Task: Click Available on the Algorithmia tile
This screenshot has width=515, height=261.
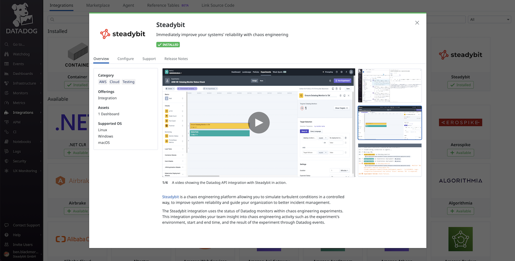Action: pyautogui.click(x=460, y=211)
